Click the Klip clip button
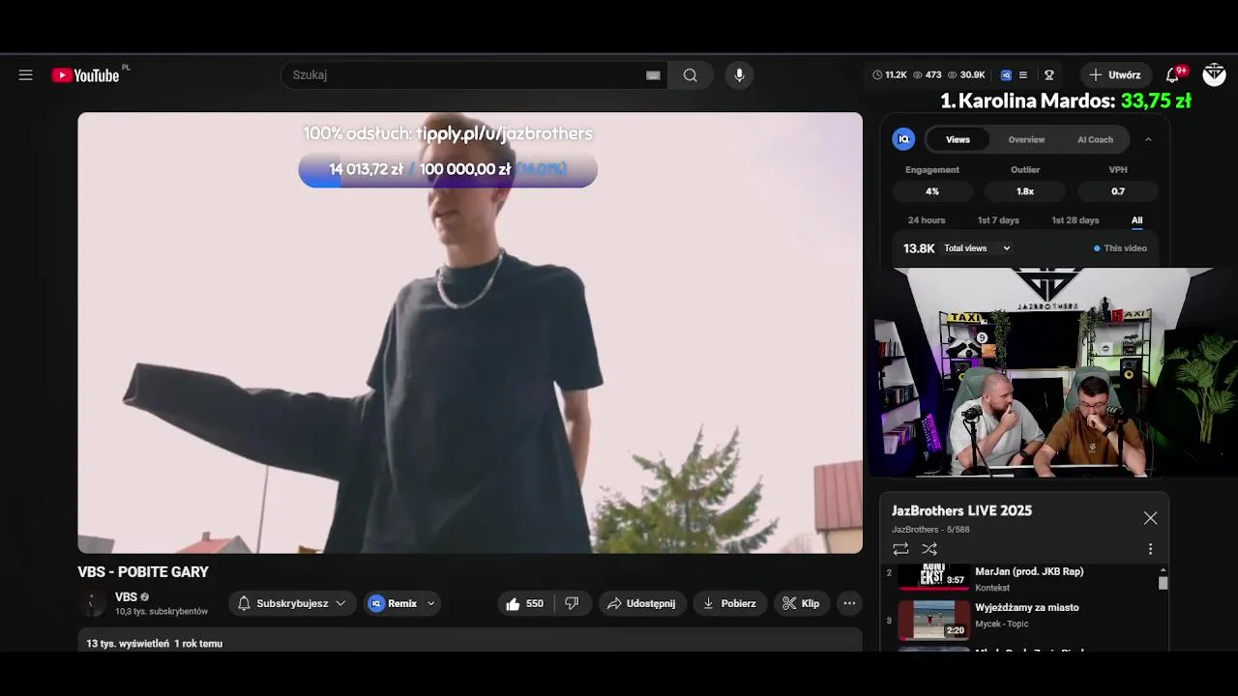This screenshot has width=1238, height=696. (801, 603)
